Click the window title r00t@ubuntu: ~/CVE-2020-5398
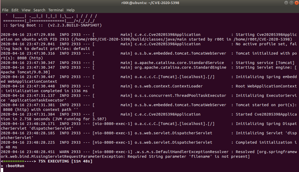Screen dimensions: 299x172 [150, 3]
